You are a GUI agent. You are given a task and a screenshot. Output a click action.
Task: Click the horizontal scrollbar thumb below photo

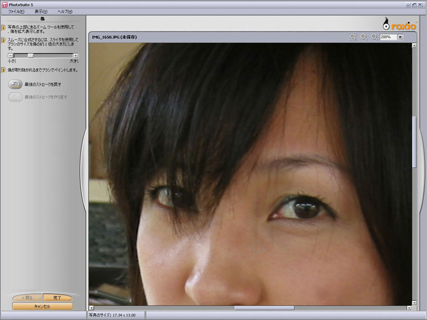[x=264, y=308]
